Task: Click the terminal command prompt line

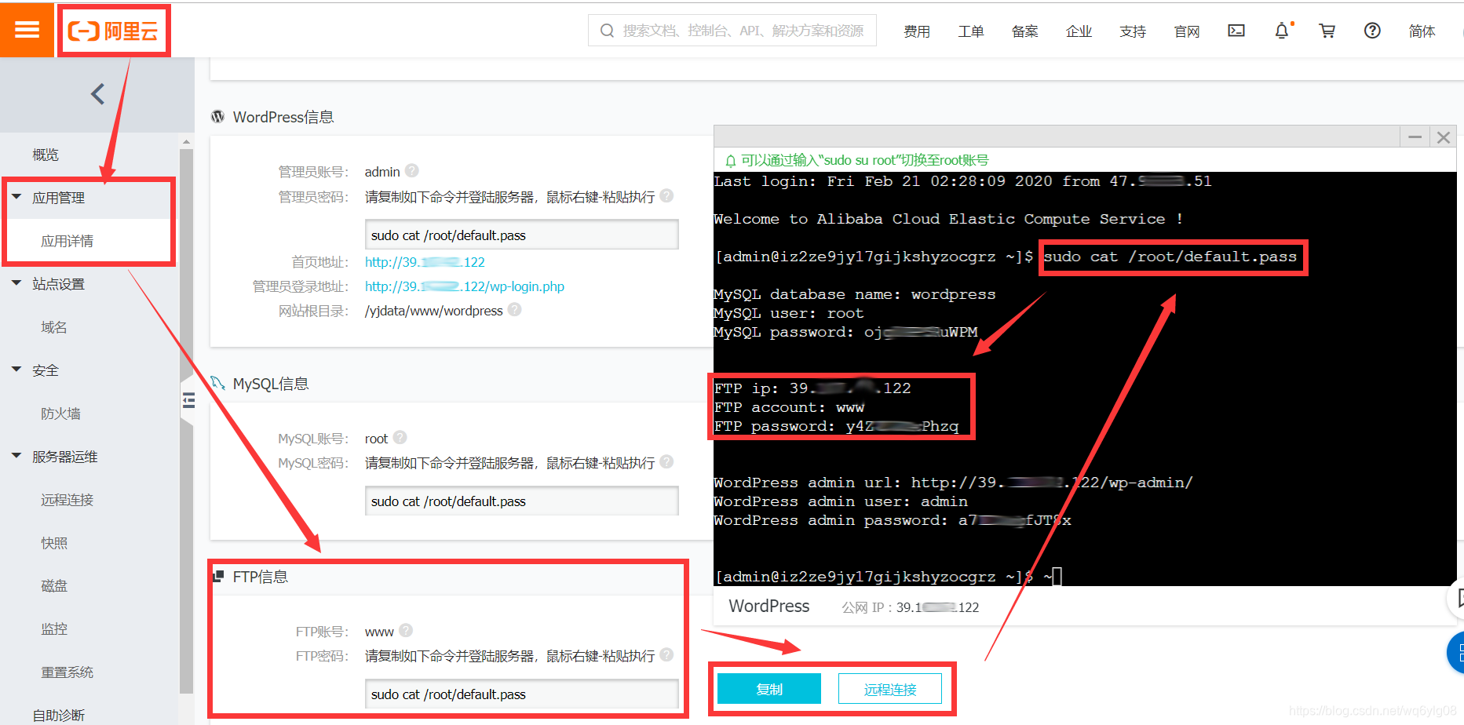Action: click(x=887, y=577)
